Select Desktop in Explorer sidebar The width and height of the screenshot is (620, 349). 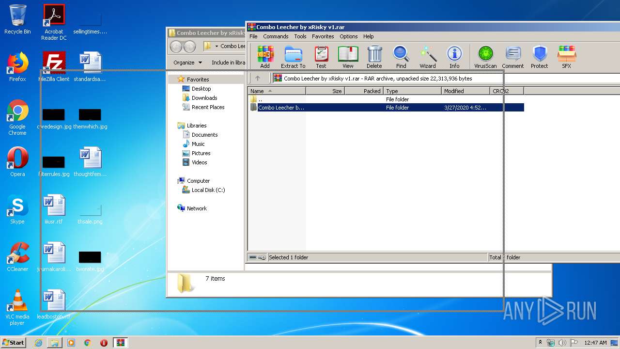coord(201,89)
